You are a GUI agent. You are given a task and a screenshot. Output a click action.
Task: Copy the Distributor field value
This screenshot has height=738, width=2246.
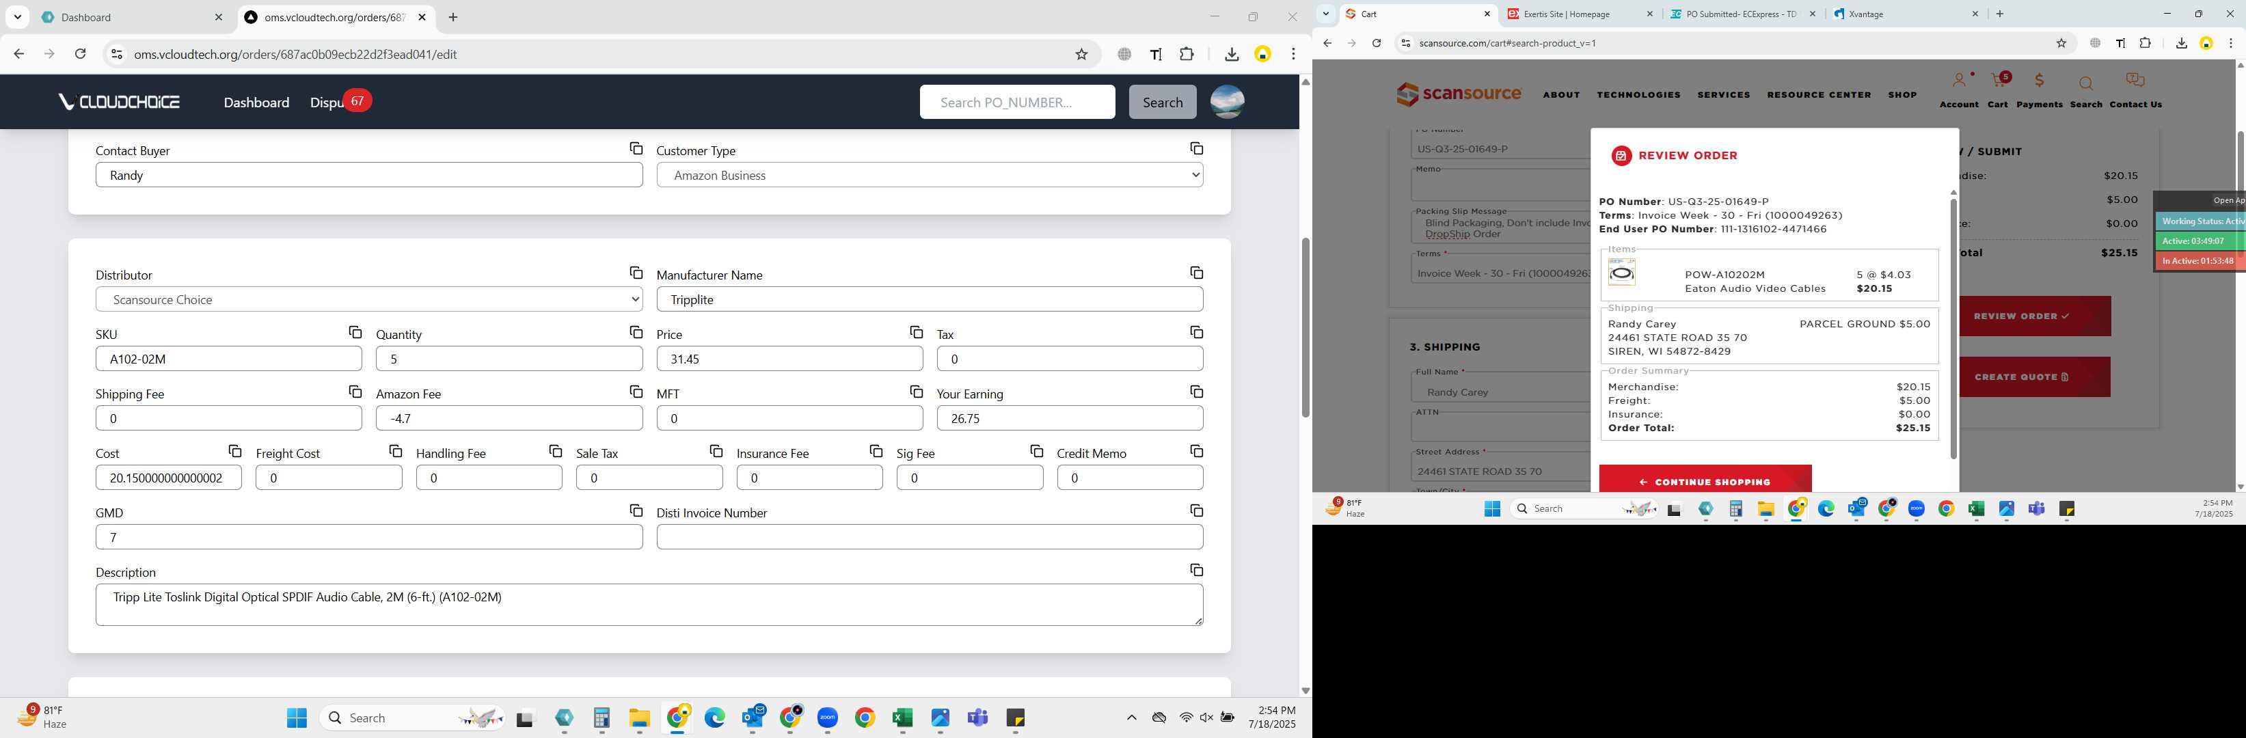click(636, 273)
